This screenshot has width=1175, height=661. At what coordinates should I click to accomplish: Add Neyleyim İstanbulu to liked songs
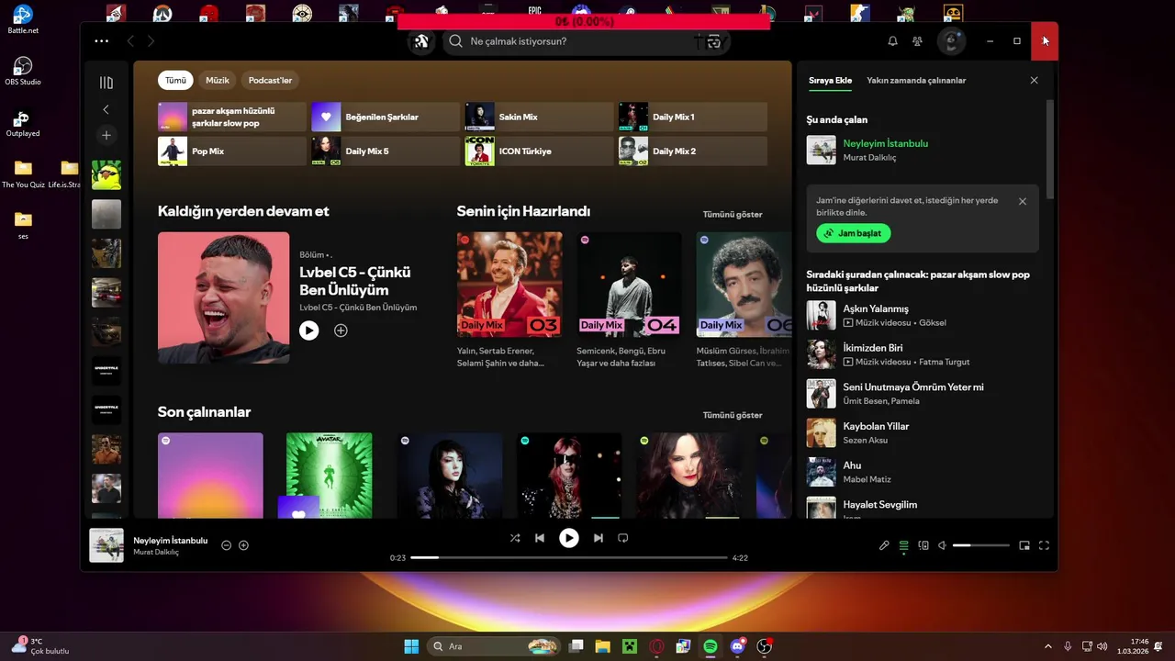coord(244,545)
